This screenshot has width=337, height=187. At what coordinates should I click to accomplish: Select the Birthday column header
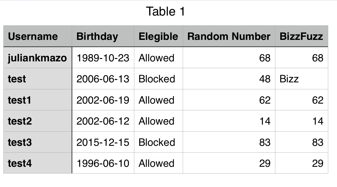pyautogui.click(x=103, y=36)
